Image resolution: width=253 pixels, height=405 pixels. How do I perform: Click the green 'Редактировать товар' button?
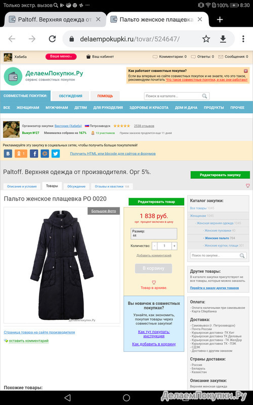156,201
